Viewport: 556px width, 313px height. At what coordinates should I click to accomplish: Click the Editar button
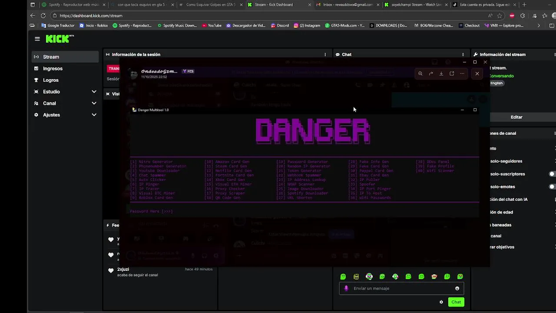tap(516, 117)
